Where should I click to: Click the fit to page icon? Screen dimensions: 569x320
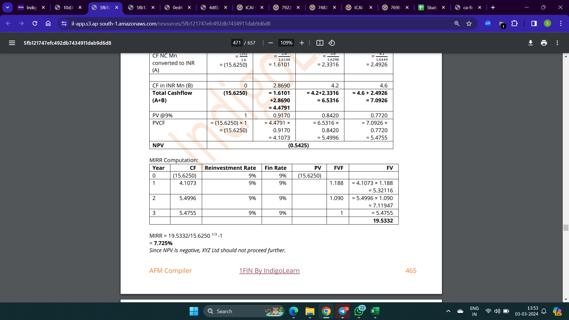click(x=320, y=43)
